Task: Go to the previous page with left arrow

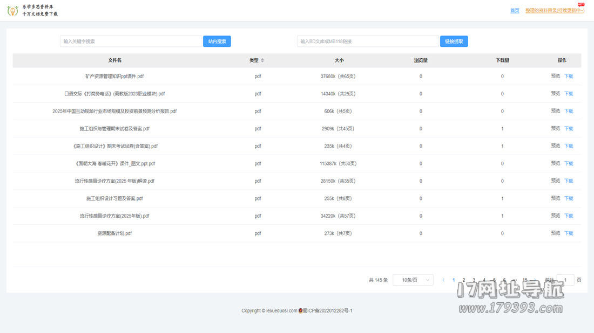Action: [x=443, y=280]
